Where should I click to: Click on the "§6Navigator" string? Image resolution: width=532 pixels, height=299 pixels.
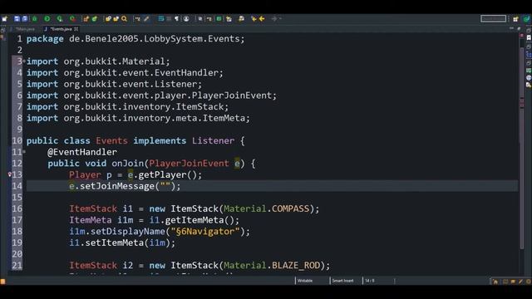point(205,232)
